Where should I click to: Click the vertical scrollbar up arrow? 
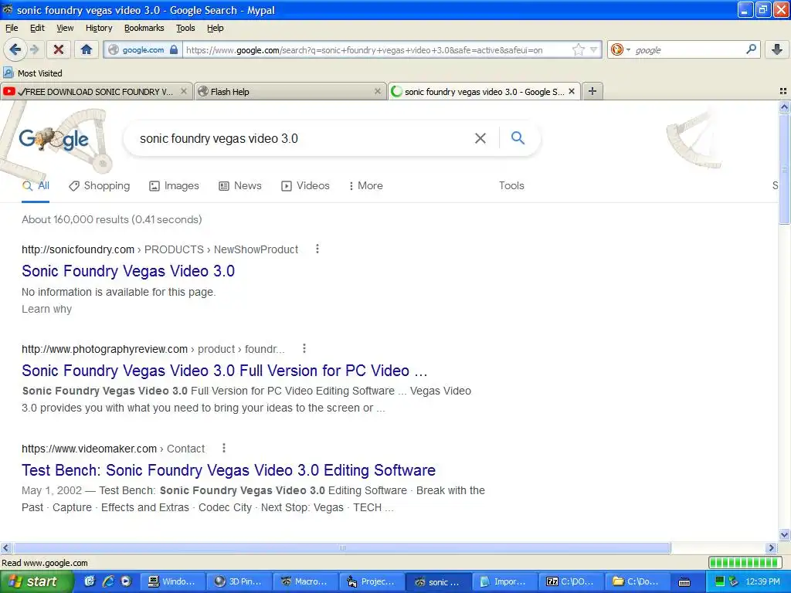(x=784, y=107)
